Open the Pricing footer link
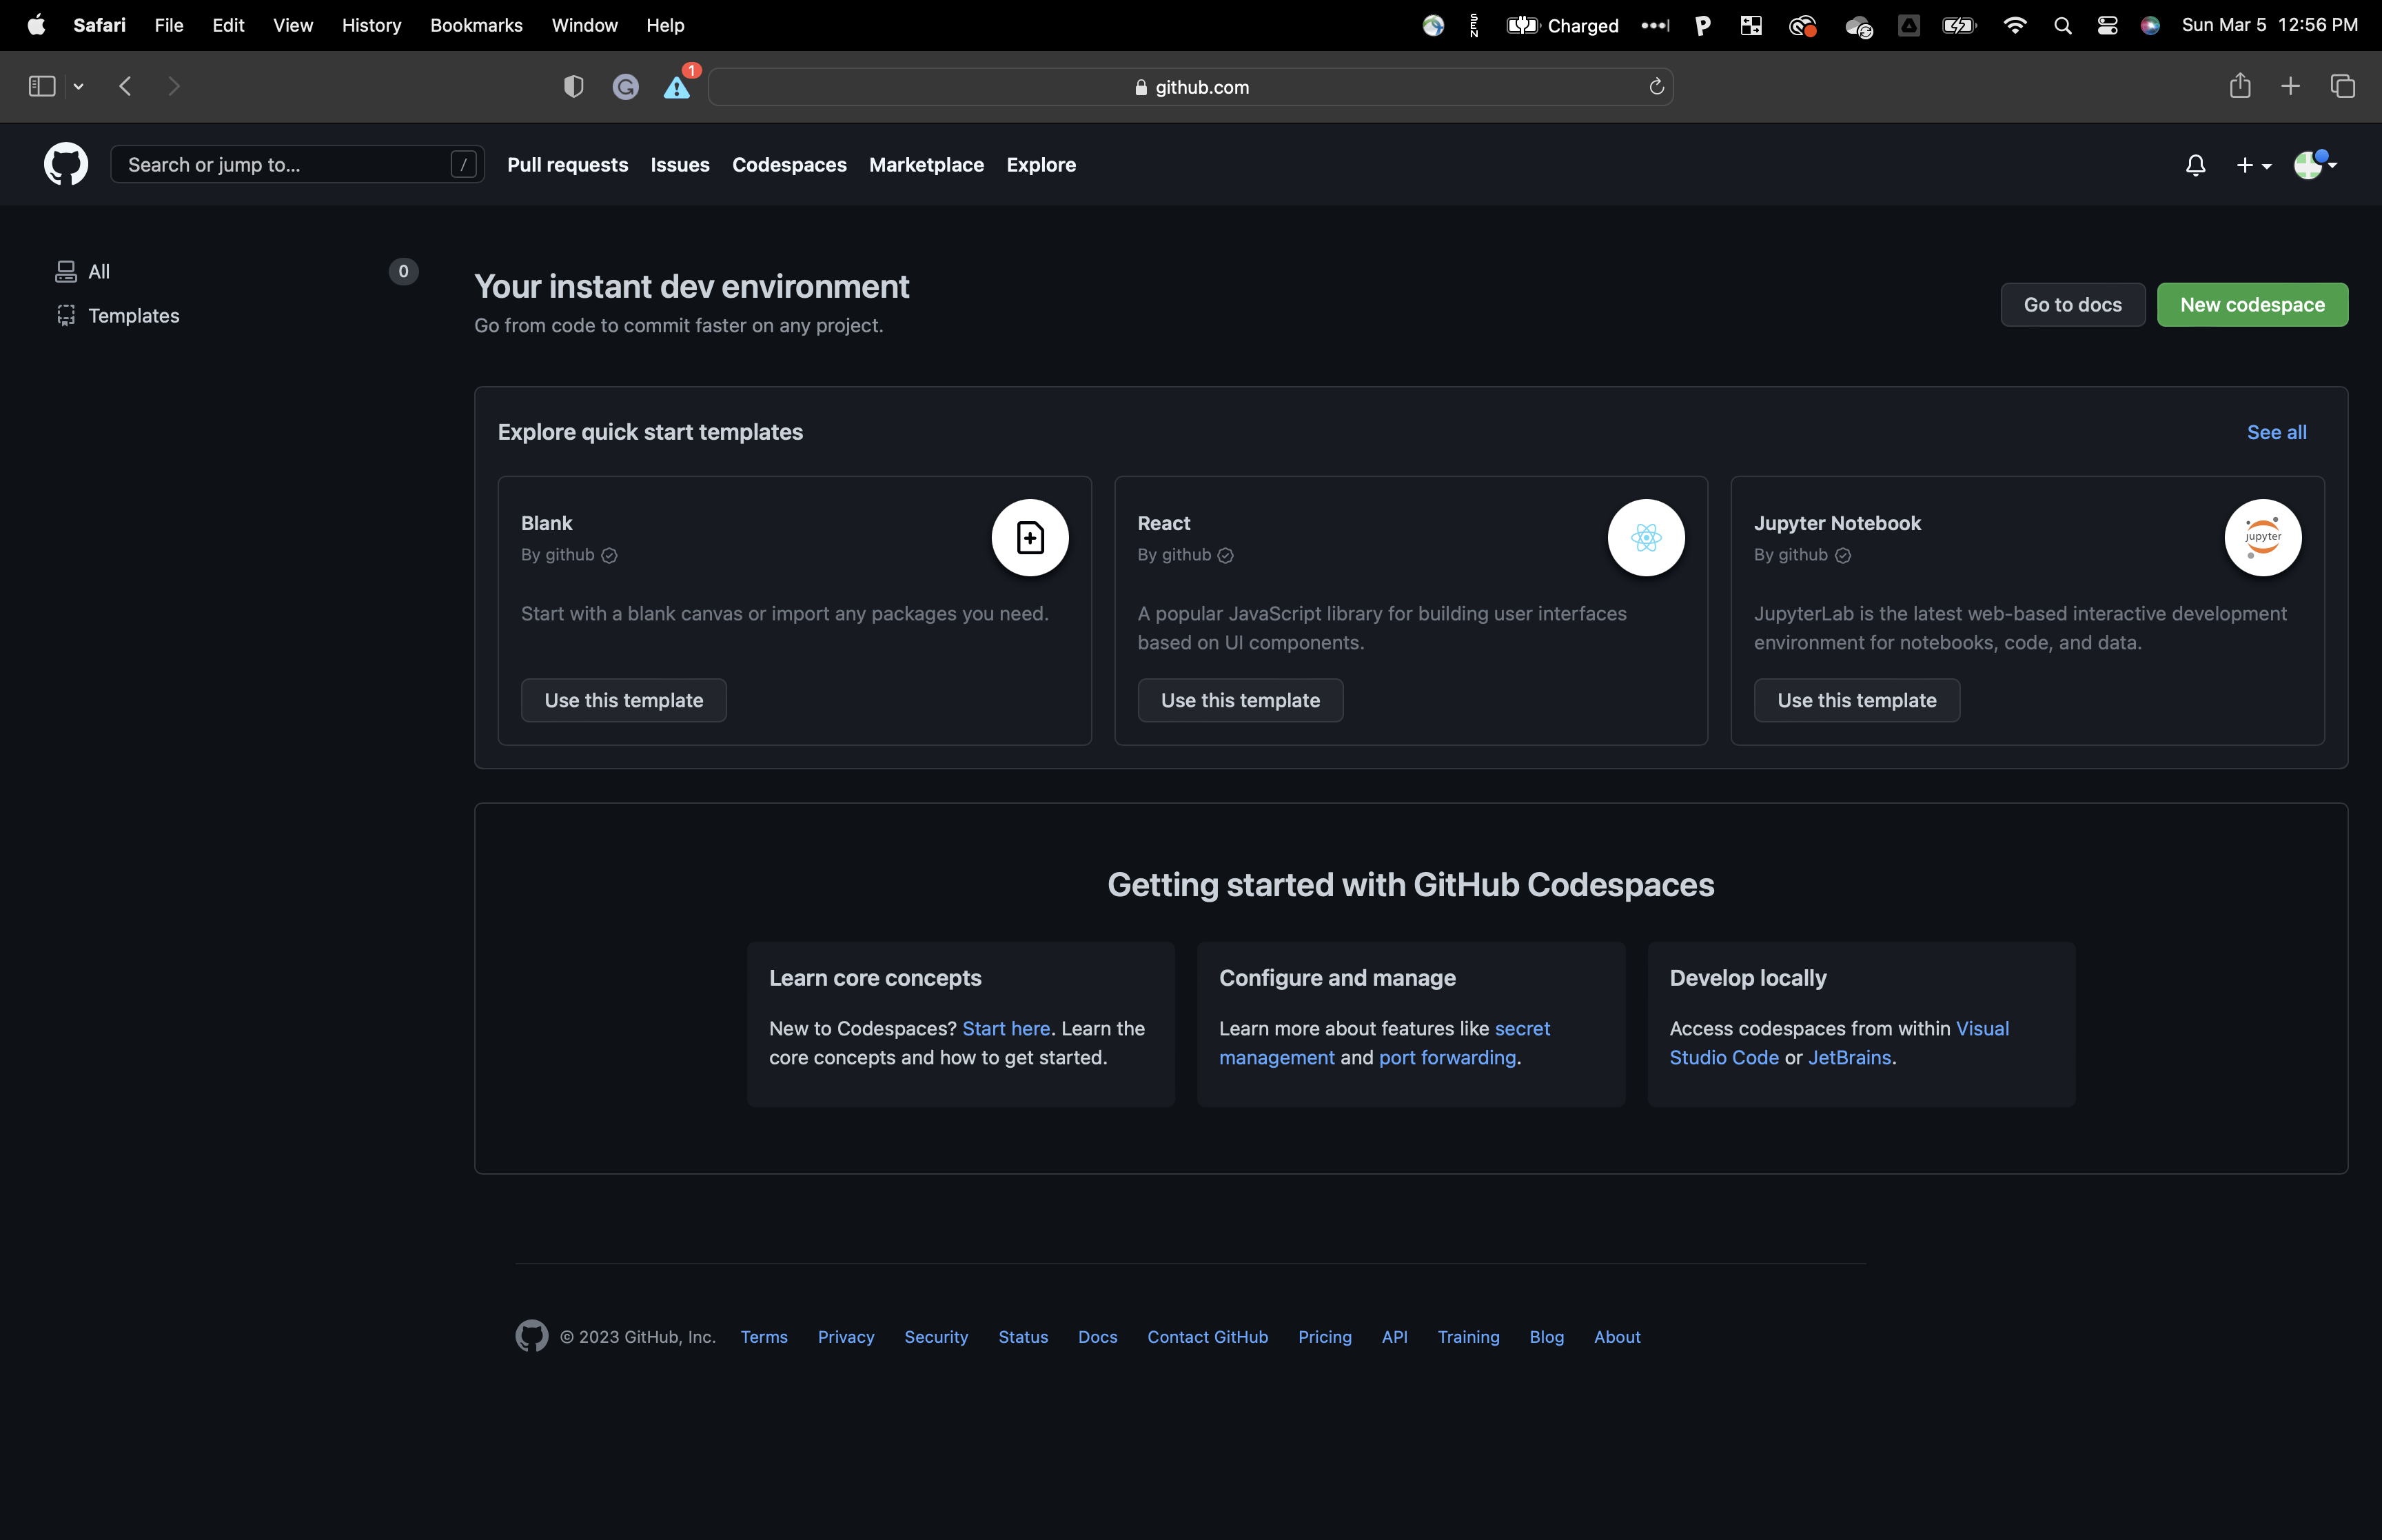Viewport: 2382px width, 1540px height. pos(1325,1337)
